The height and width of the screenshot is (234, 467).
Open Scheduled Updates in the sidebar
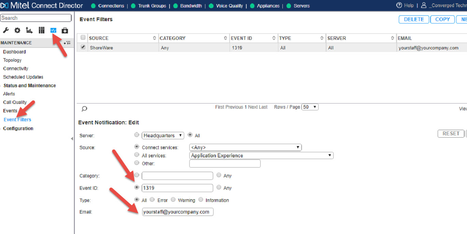pyautogui.click(x=23, y=77)
